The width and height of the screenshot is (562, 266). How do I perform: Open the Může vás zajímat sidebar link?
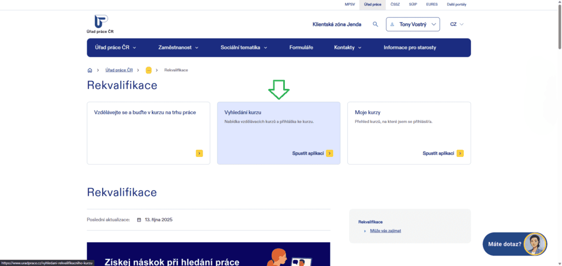pyautogui.click(x=385, y=230)
